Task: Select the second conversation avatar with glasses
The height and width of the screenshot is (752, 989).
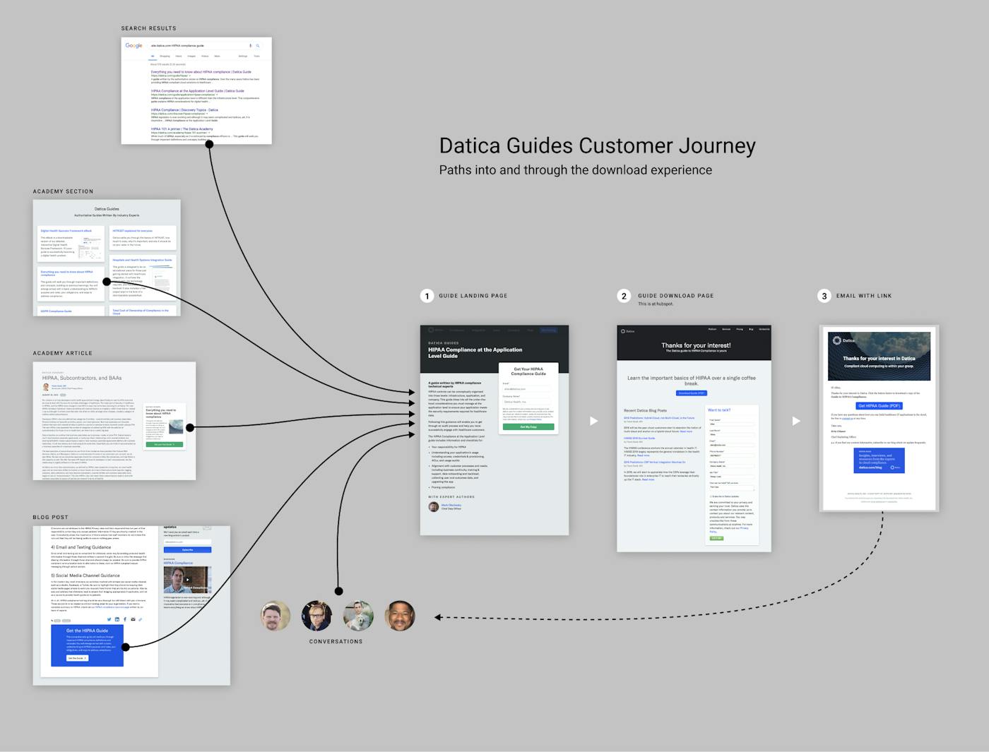Action: pos(316,616)
